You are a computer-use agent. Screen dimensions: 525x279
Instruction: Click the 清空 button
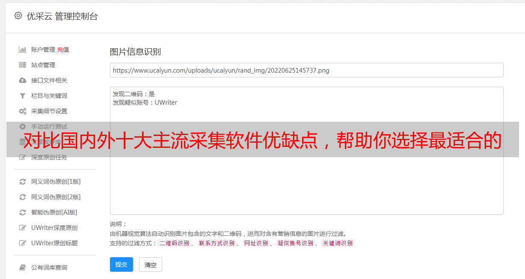(x=151, y=264)
